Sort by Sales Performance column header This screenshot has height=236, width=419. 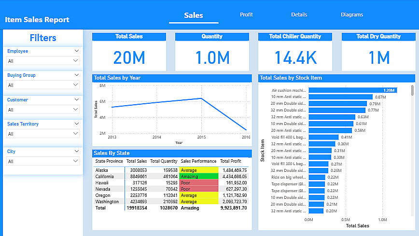[198, 161]
